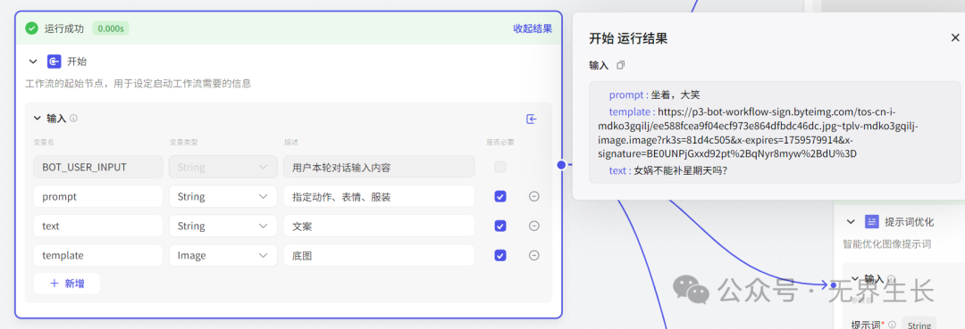Open the type dropdown for text variable
965x329 pixels.
(222, 226)
